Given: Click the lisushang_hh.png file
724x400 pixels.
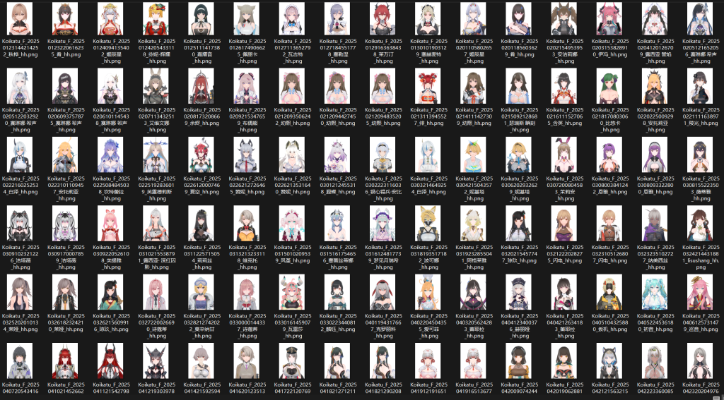Looking at the screenshot, I should 699,254.
